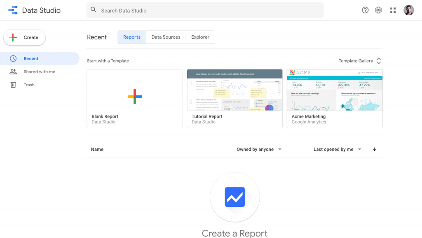Open the Owned by anyone dropdown
This screenshot has height=238, width=422.
259,149
